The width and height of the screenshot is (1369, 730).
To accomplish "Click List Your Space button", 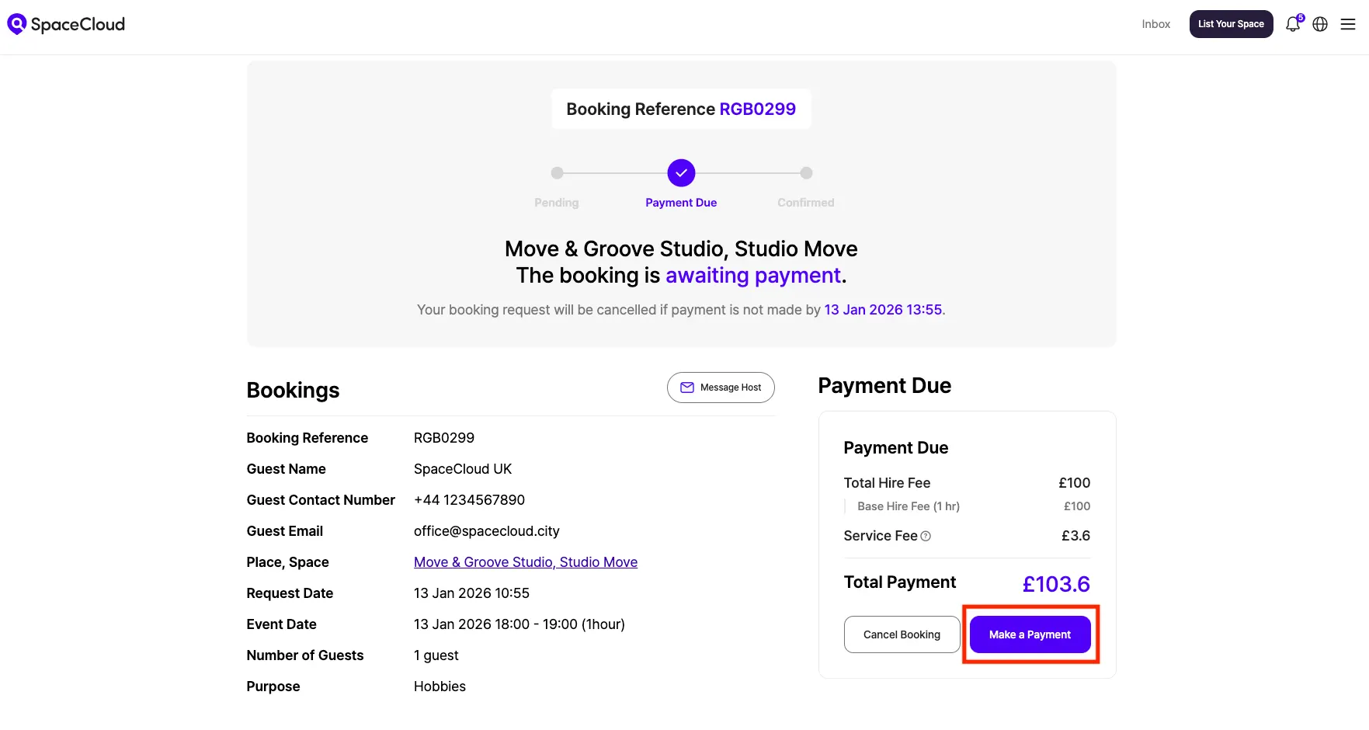I will 1231,24.
